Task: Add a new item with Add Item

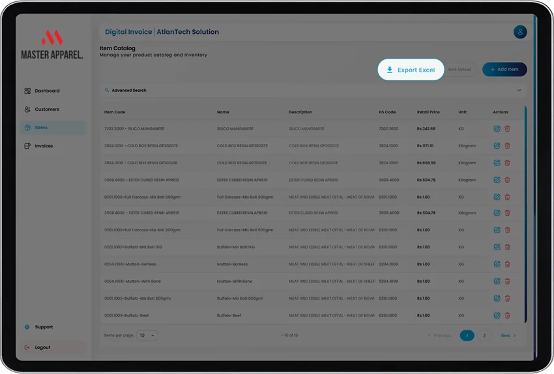Action: pyautogui.click(x=504, y=69)
